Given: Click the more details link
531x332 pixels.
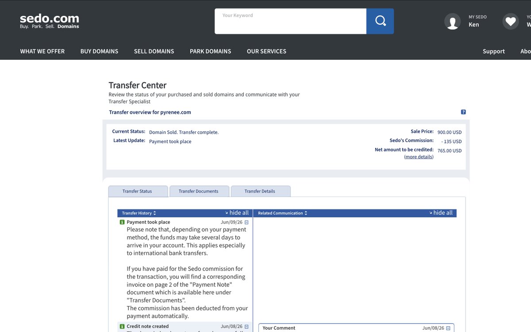Looking at the screenshot, I should 419,157.
